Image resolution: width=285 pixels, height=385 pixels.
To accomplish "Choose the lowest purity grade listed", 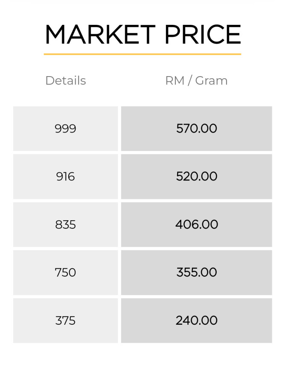I will coord(65,320).
